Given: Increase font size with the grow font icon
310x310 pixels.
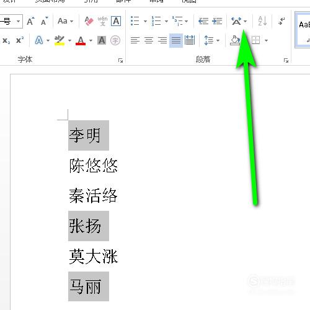Looking at the screenshot, I should click(x=30, y=21).
